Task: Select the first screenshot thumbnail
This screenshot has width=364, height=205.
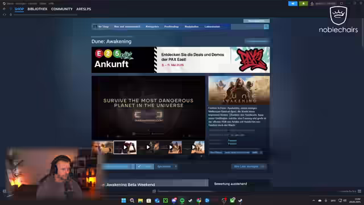Action: point(102,147)
